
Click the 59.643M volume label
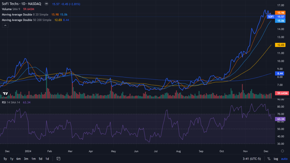[x=283, y=93]
